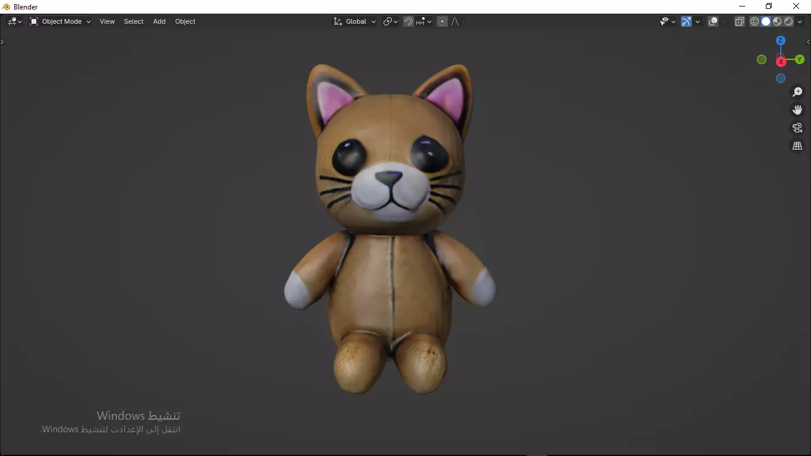The image size is (811, 456).
Task: Click the negative Y axis gizmo circle
Action: click(762, 59)
